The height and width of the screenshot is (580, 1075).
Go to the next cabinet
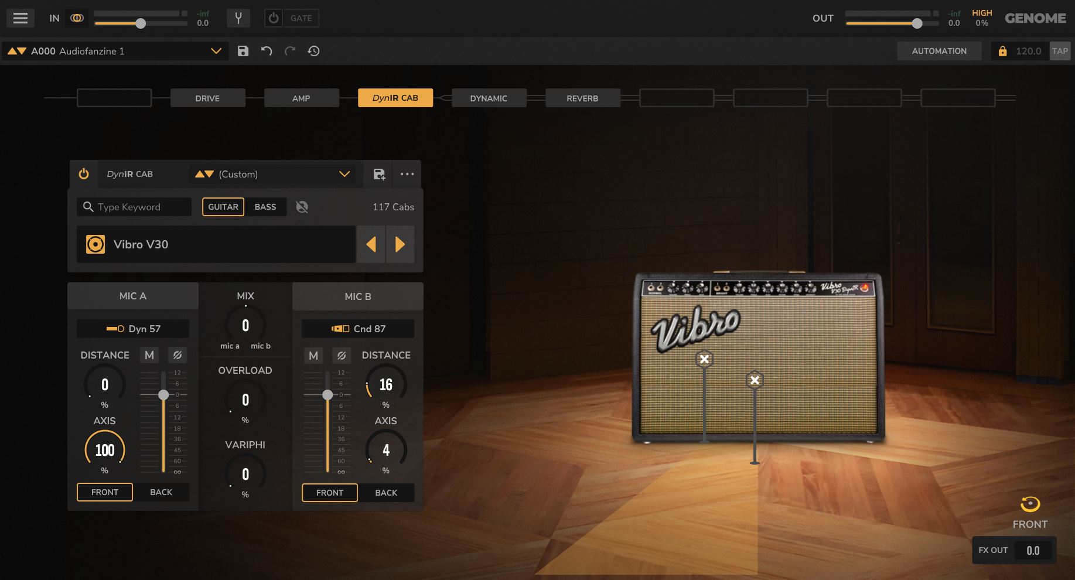click(x=400, y=244)
